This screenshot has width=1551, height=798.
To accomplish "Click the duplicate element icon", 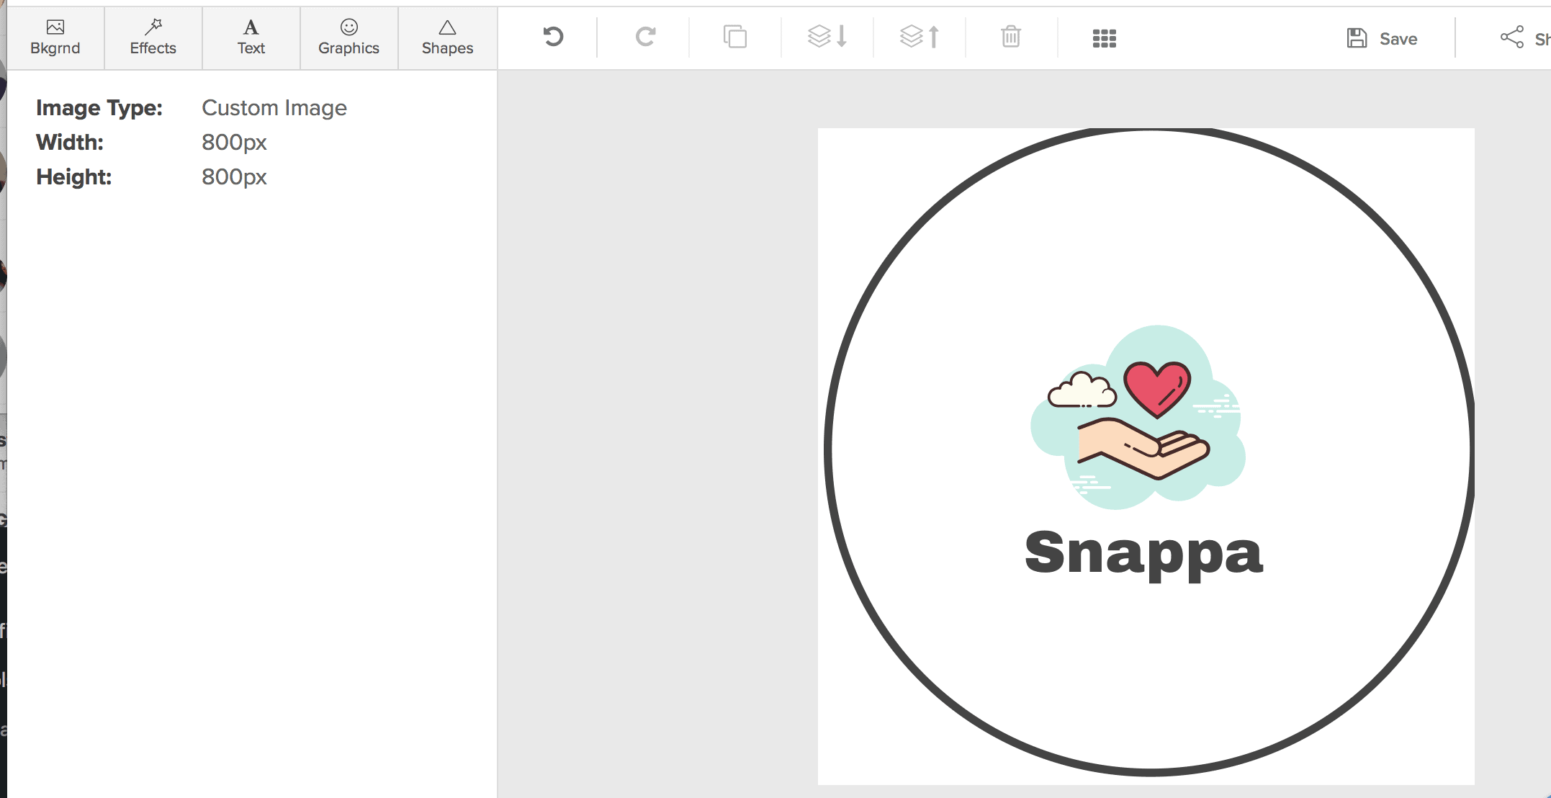I will coord(735,37).
